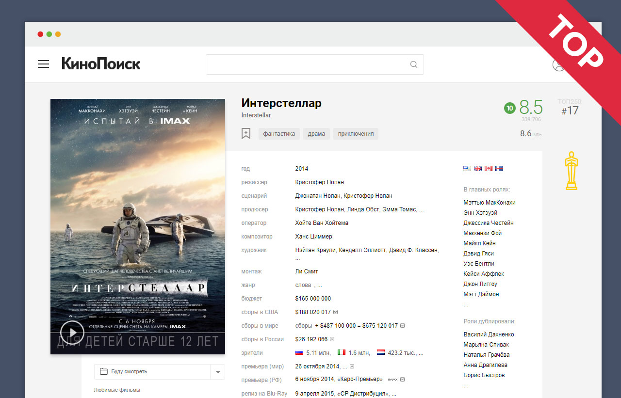Screen dimensions: 621x398
Task: Click the green "10" award badge
Action: [509, 109]
